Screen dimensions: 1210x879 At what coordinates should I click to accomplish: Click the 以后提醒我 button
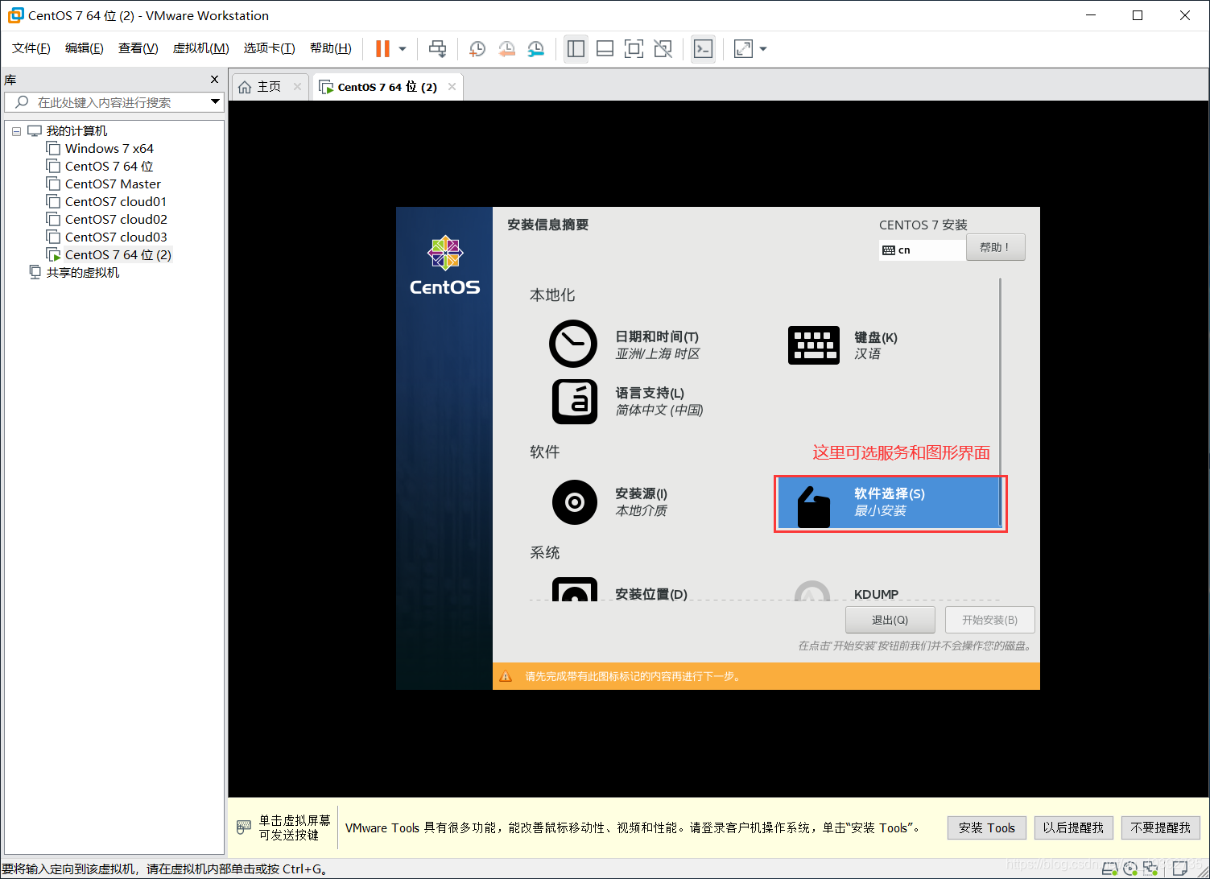point(1073,827)
